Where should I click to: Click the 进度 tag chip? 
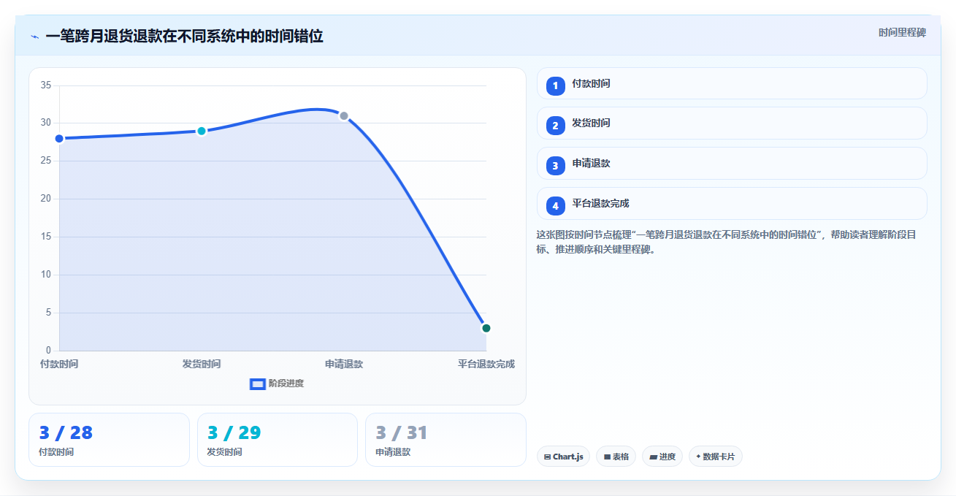click(x=663, y=457)
